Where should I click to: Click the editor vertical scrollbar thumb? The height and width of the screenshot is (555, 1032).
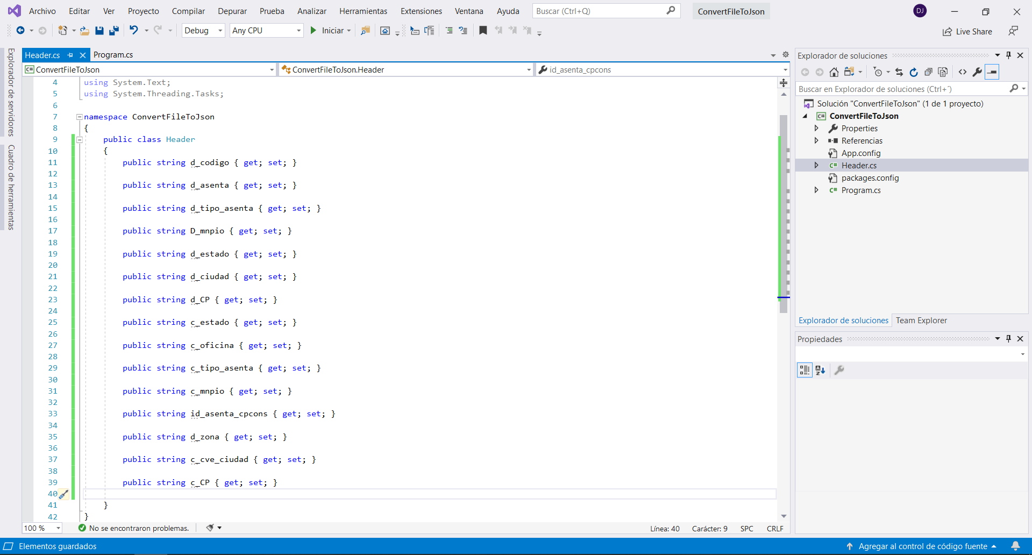pos(784,215)
